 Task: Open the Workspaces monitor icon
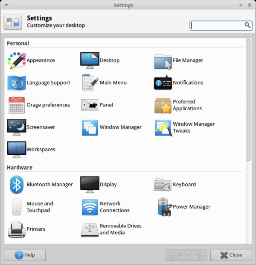17,150
